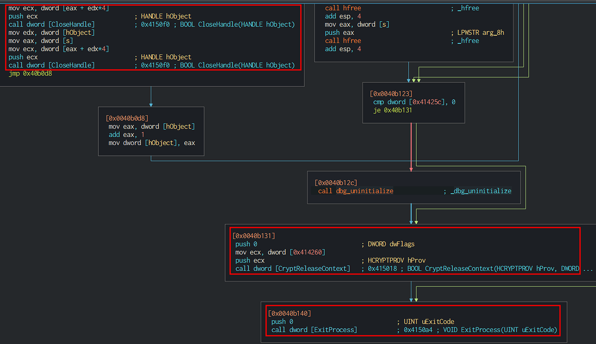Select the _dbg_uninitialize comment text

tap(481, 191)
